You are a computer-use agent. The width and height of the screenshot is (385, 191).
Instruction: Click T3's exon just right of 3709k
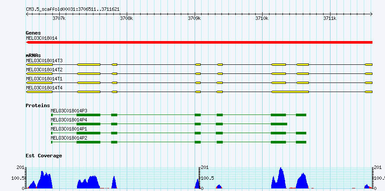[198, 64]
